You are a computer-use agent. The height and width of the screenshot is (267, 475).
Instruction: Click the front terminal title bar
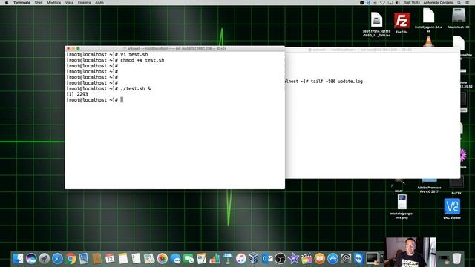click(x=175, y=48)
